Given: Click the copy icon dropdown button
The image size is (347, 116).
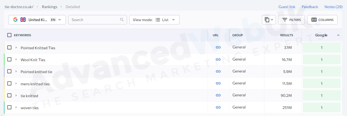Looking at the screenshot, I should 269,20.
